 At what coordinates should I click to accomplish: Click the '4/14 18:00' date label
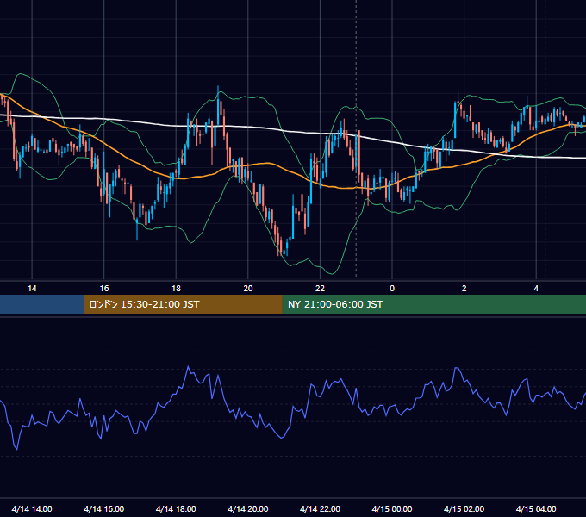point(176,508)
